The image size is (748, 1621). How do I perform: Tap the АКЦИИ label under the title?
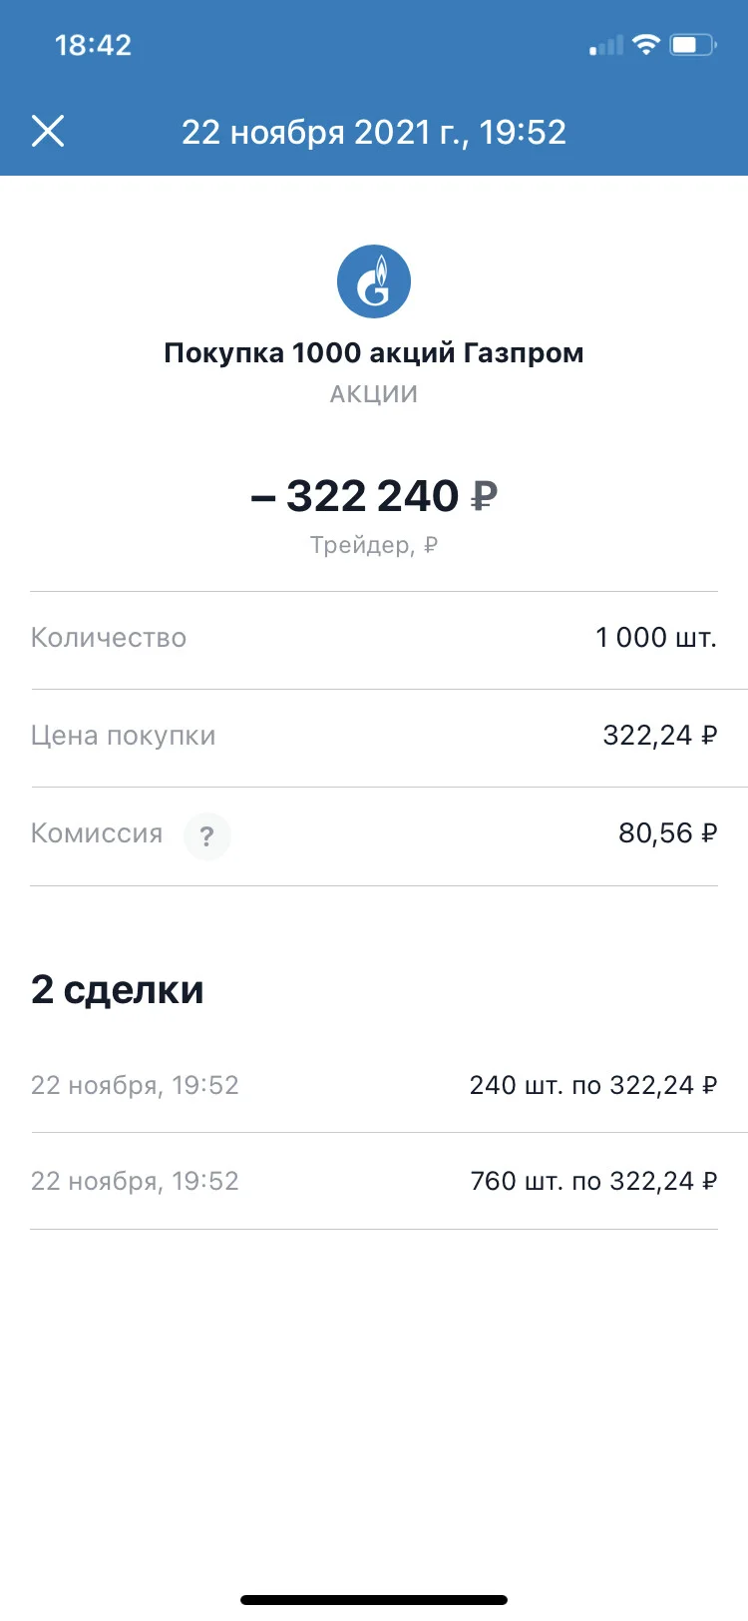[x=374, y=394]
